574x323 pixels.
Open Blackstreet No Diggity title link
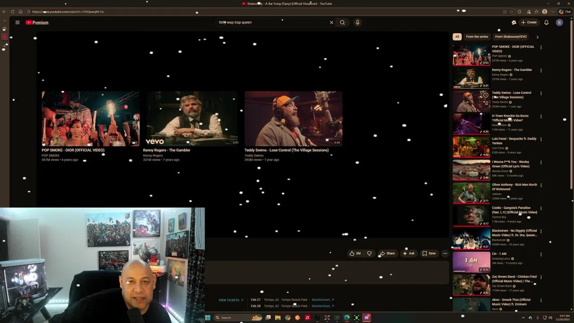(514, 233)
